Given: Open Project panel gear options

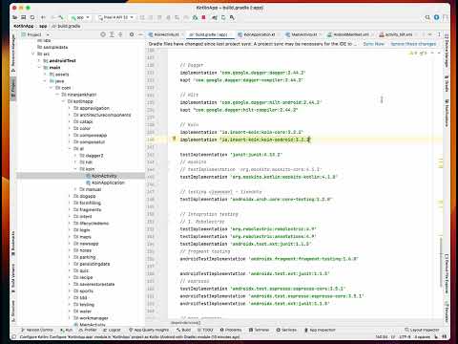Looking at the screenshot, I should [x=132, y=34].
